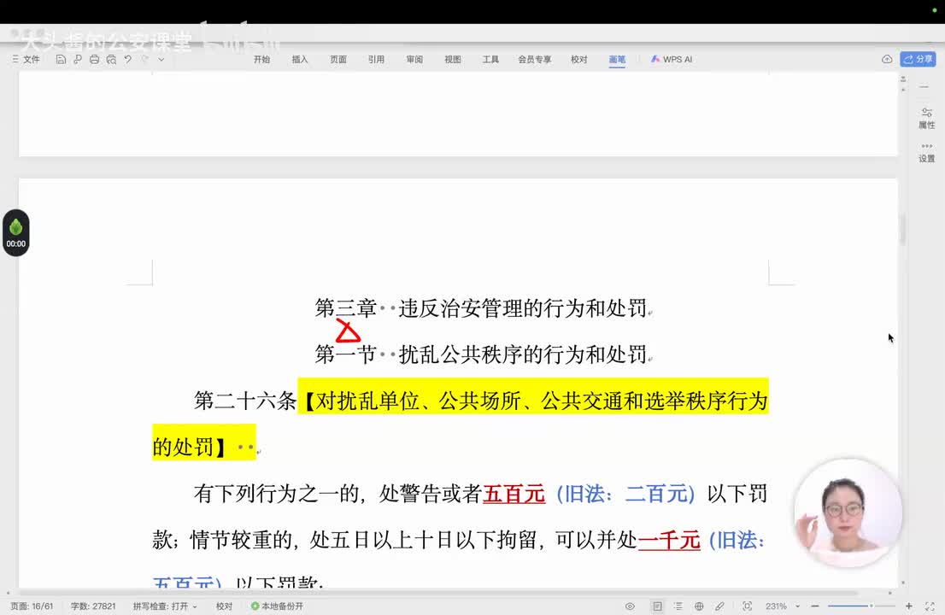945x615 pixels.
Task: Click the focus/fit page view icon
Action: coord(748,606)
